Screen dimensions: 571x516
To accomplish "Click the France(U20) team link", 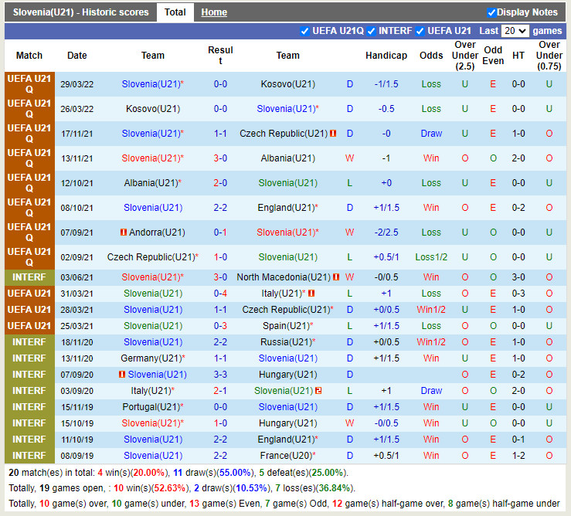I will pyautogui.click(x=287, y=456).
